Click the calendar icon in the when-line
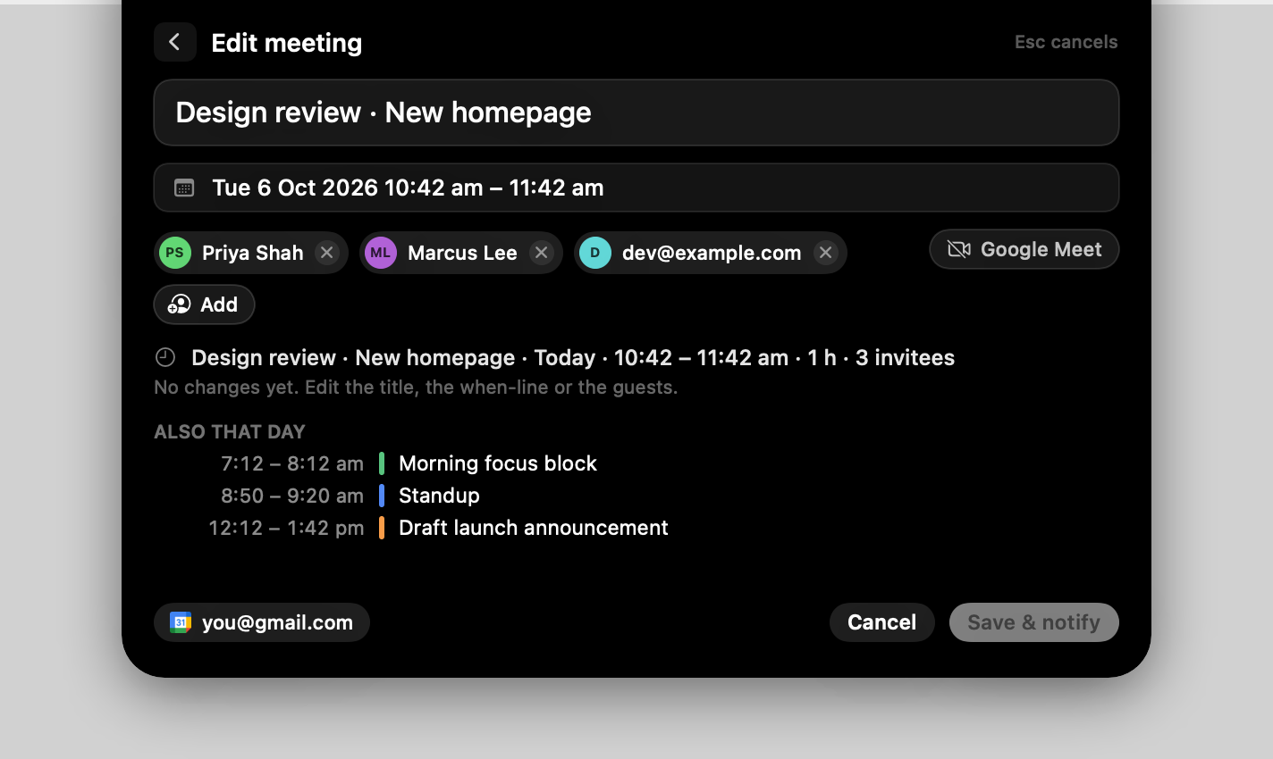This screenshot has height=759, width=1273. tap(184, 188)
